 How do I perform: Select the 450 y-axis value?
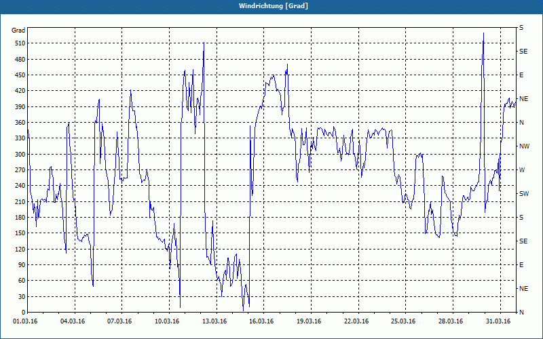(x=20, y=75)
